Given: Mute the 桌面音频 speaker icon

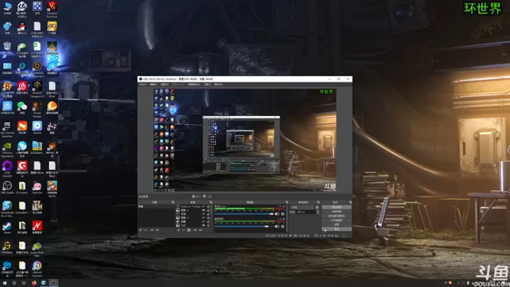Looking at the screenshot, I should pyautogui.click(x=277, y=226).
